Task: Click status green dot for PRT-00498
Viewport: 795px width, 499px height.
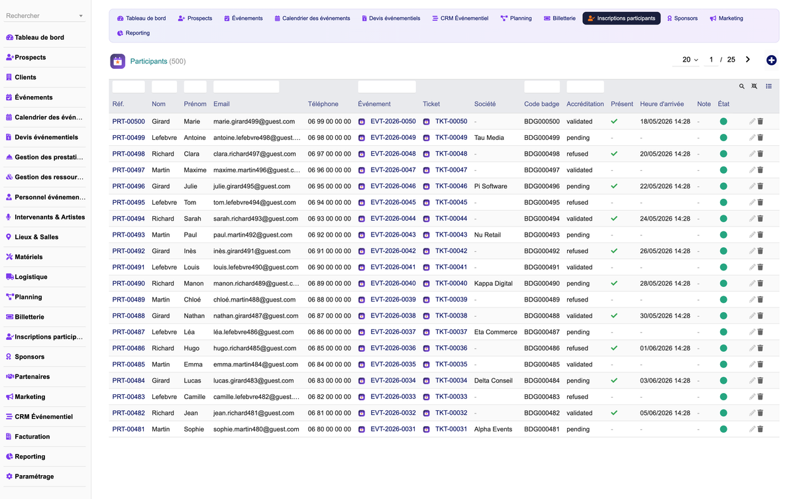Action: pos(723,154)
